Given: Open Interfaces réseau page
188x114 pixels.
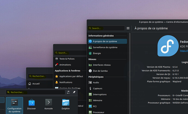Looking at the screenshot, I should pos(102,65).
